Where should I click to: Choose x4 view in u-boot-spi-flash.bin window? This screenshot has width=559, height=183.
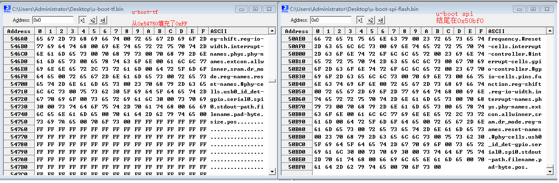coord(380,20)
